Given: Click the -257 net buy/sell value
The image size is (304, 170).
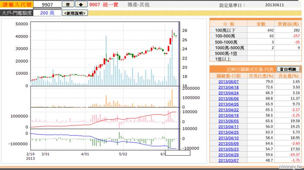Looking at the screenshot, I should click(296, 36).
